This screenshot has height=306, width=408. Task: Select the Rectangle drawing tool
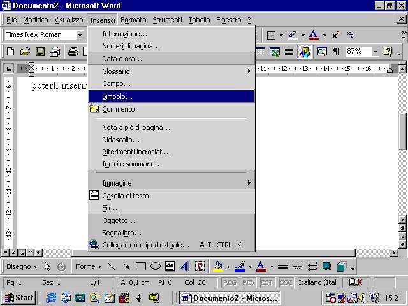(x=141, y=266)
